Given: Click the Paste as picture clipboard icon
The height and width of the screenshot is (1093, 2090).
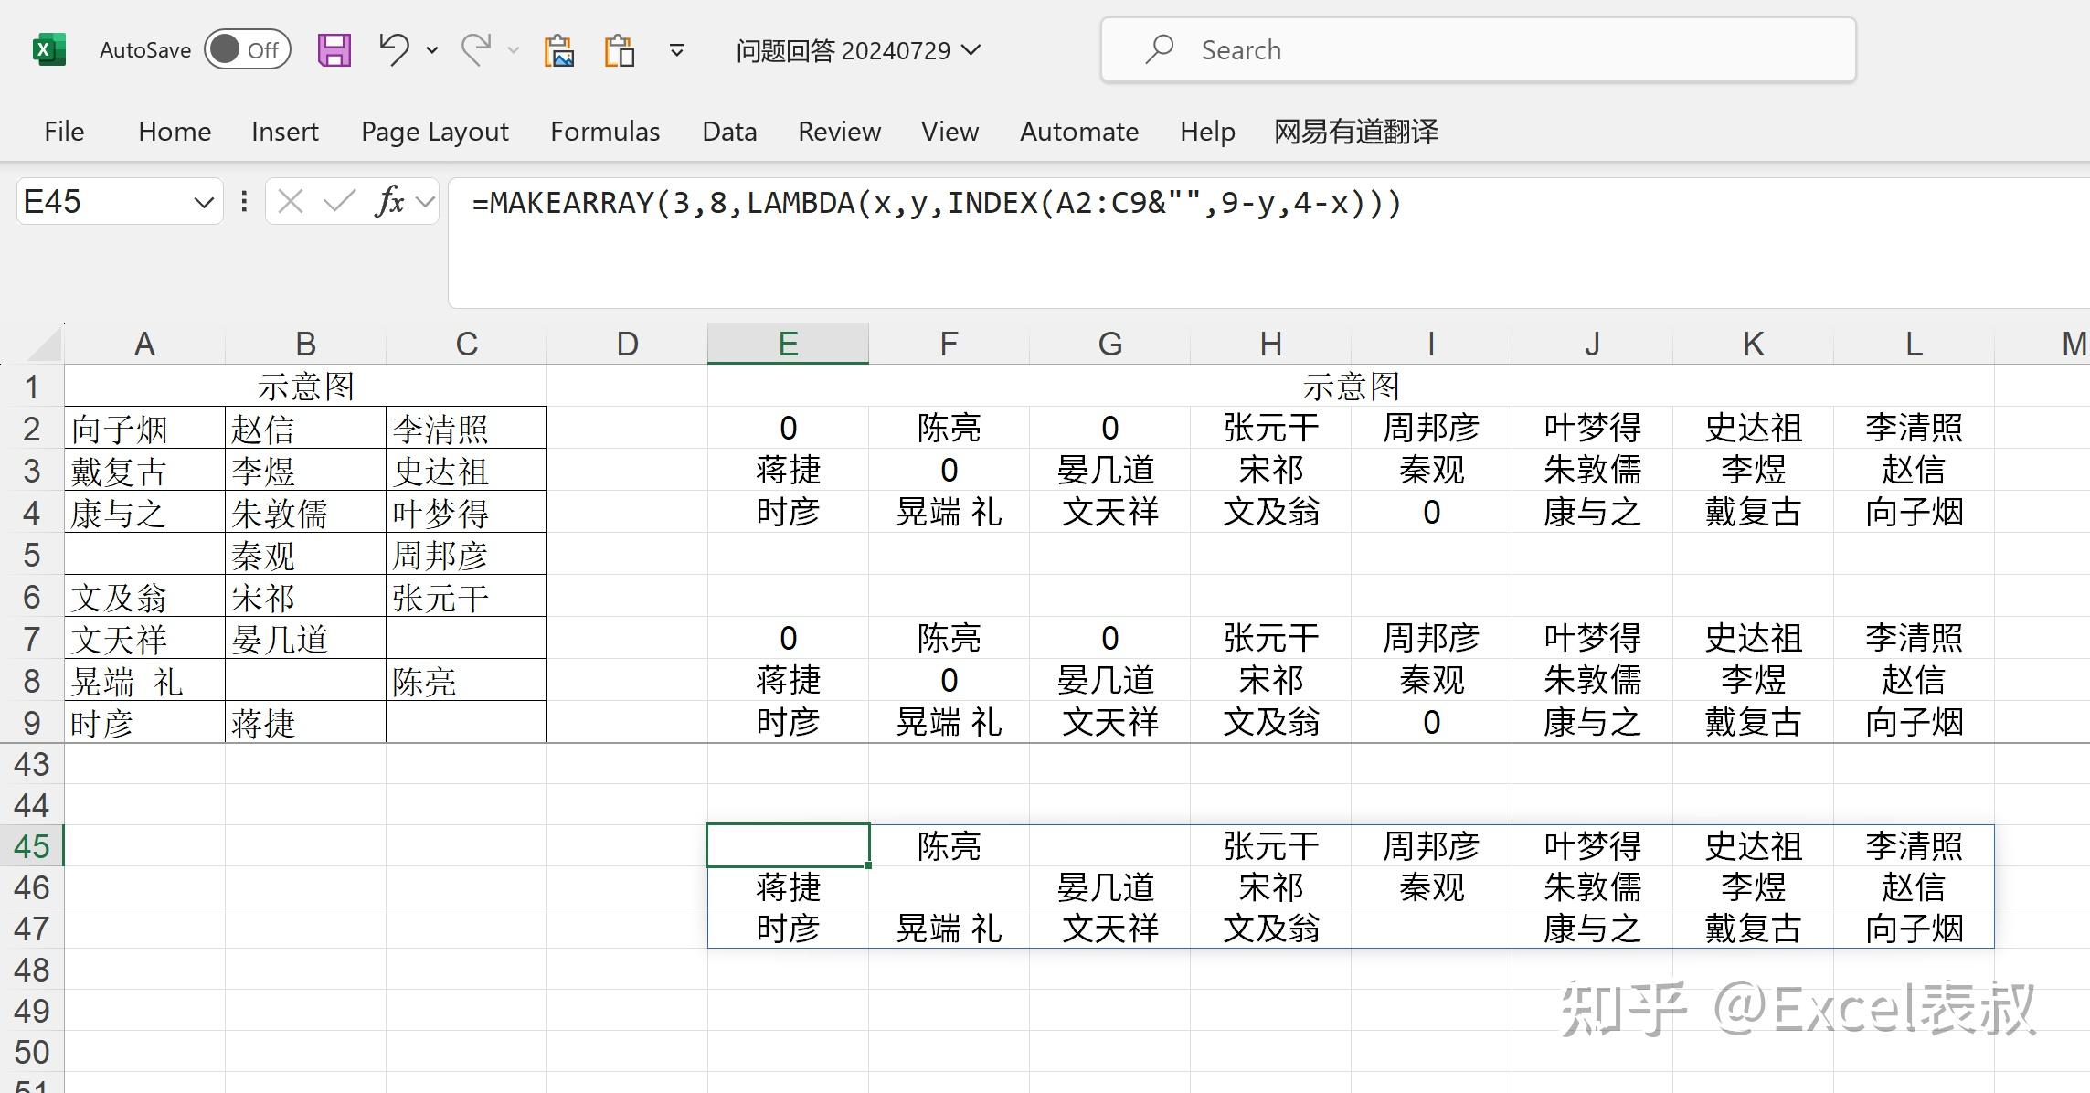Looking at the screenshot, I should (559, 50).
